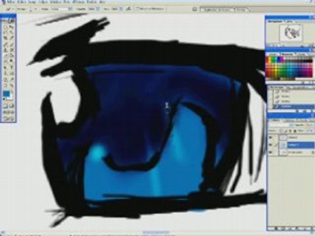Screen dimensions: 315x236
Task: Open the Flow slider arrow in options
Action: pyautogui.click(x=121, y=9)
